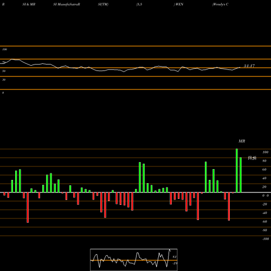Image resolution: width=271 pixels, height=271 pixels.
Task: Click the 'SI MunafaSutraR' header text
Action: [x=67, y=4]
